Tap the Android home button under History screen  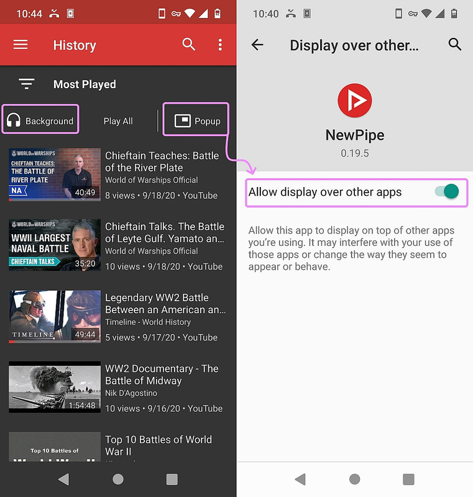(118, 479)
